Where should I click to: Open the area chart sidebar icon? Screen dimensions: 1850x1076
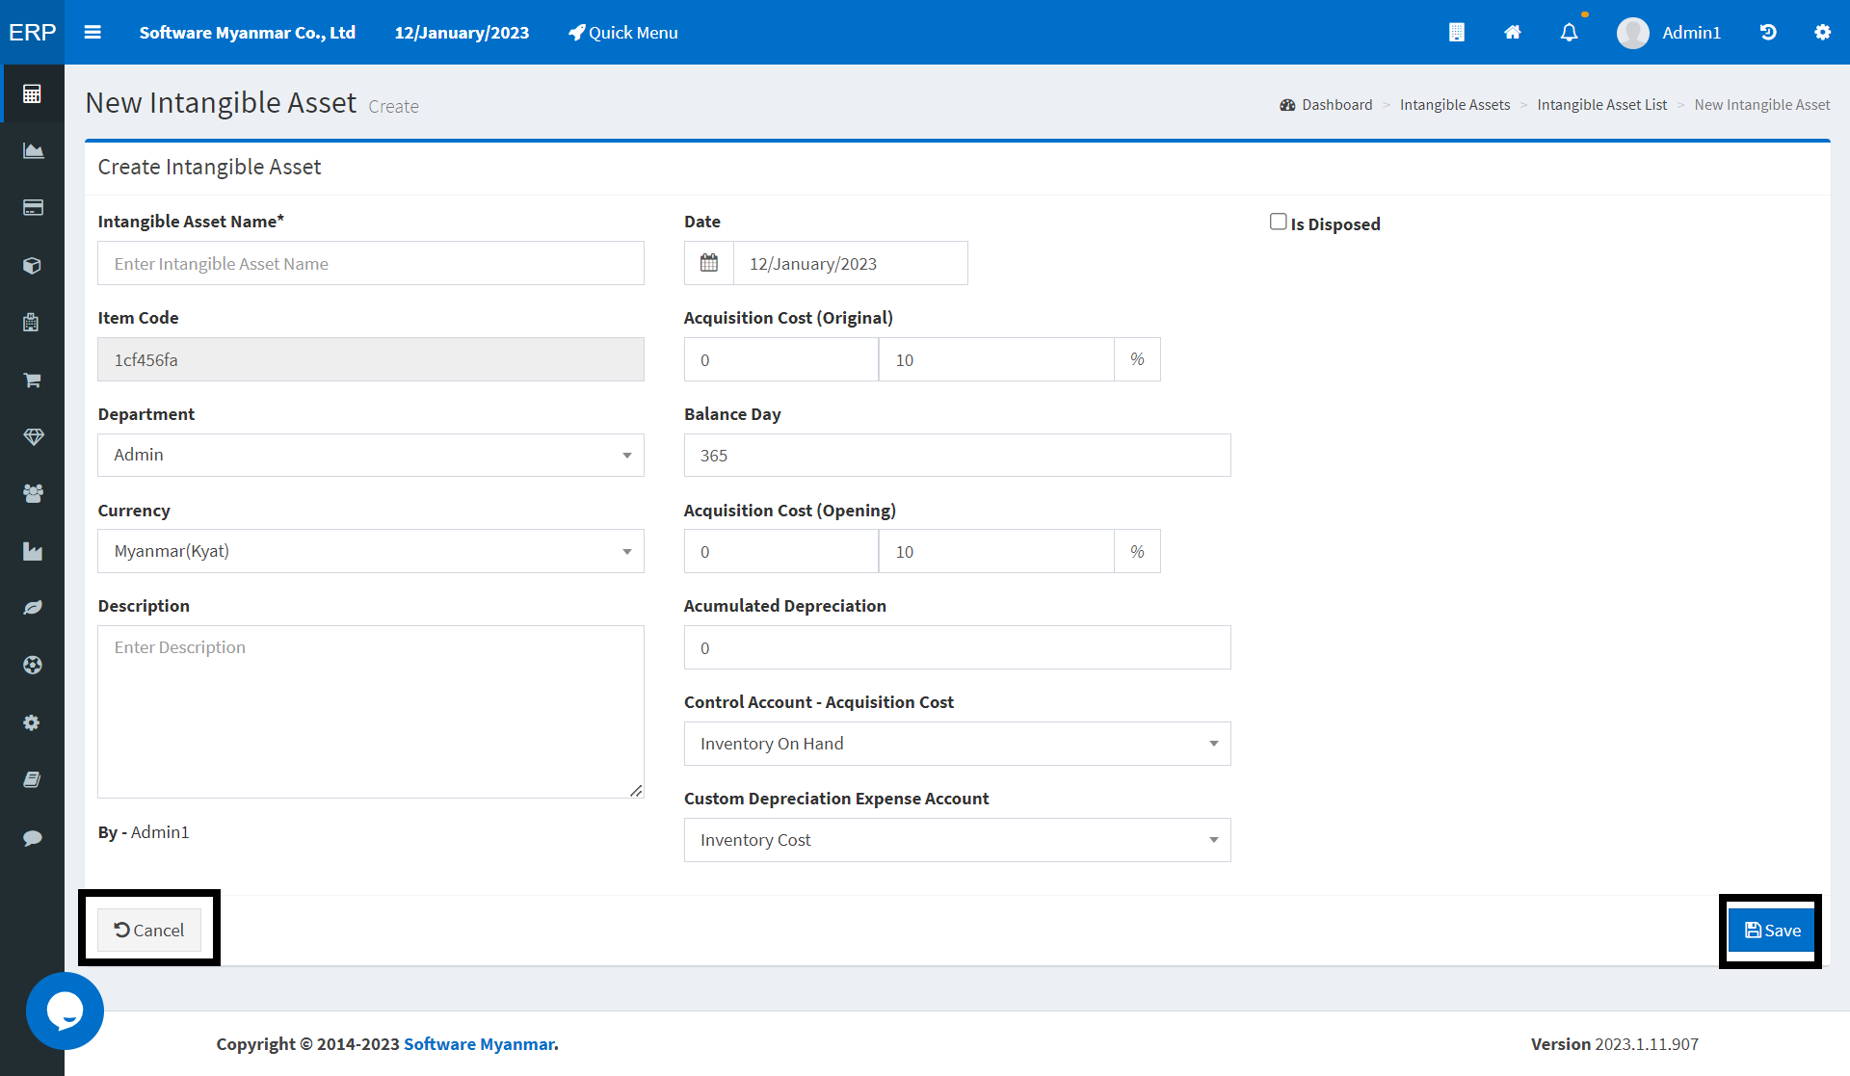pos(33,151)
